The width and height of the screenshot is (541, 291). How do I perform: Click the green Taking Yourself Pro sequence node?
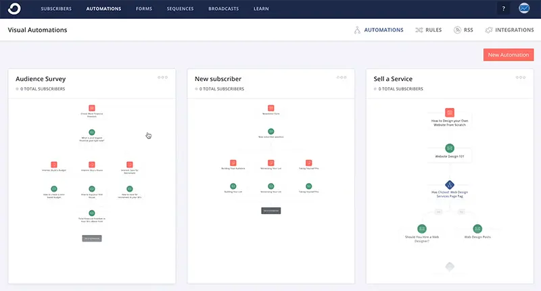309,186
